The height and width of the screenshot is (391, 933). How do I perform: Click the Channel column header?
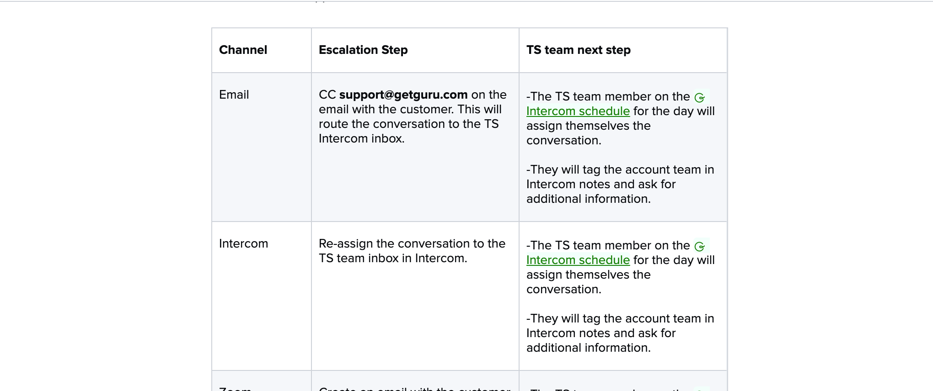coord(243,50)
